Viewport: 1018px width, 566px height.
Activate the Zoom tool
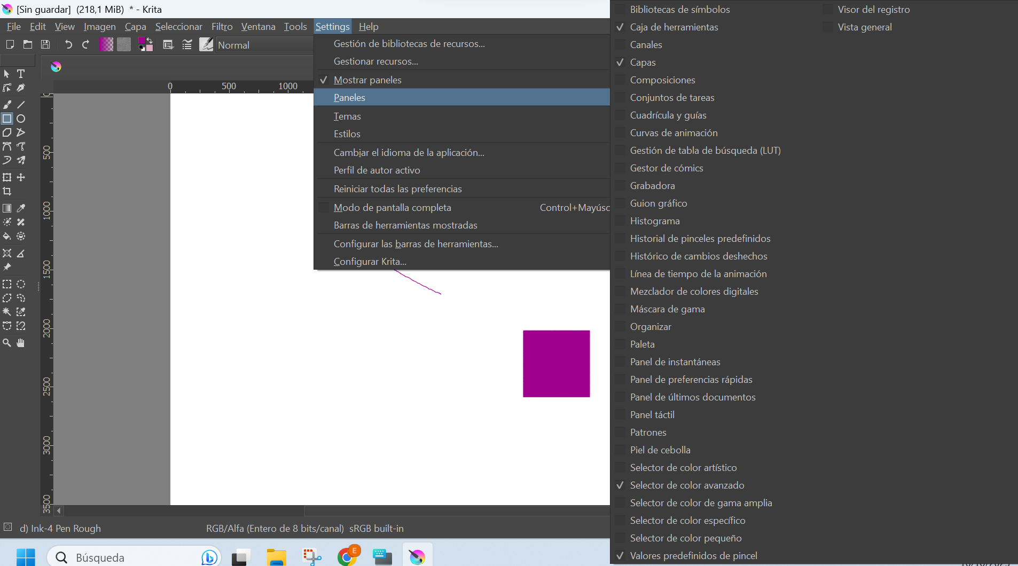click(7, 343)
